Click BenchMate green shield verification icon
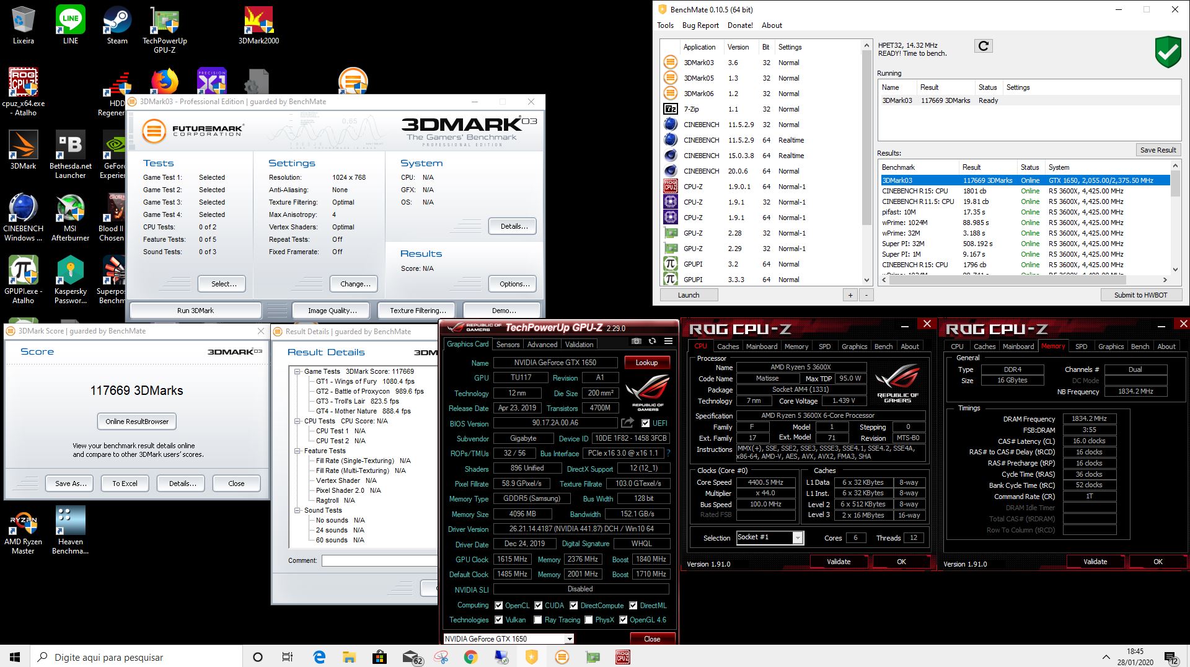The image size is (1190, 667). click(1168, 52)
